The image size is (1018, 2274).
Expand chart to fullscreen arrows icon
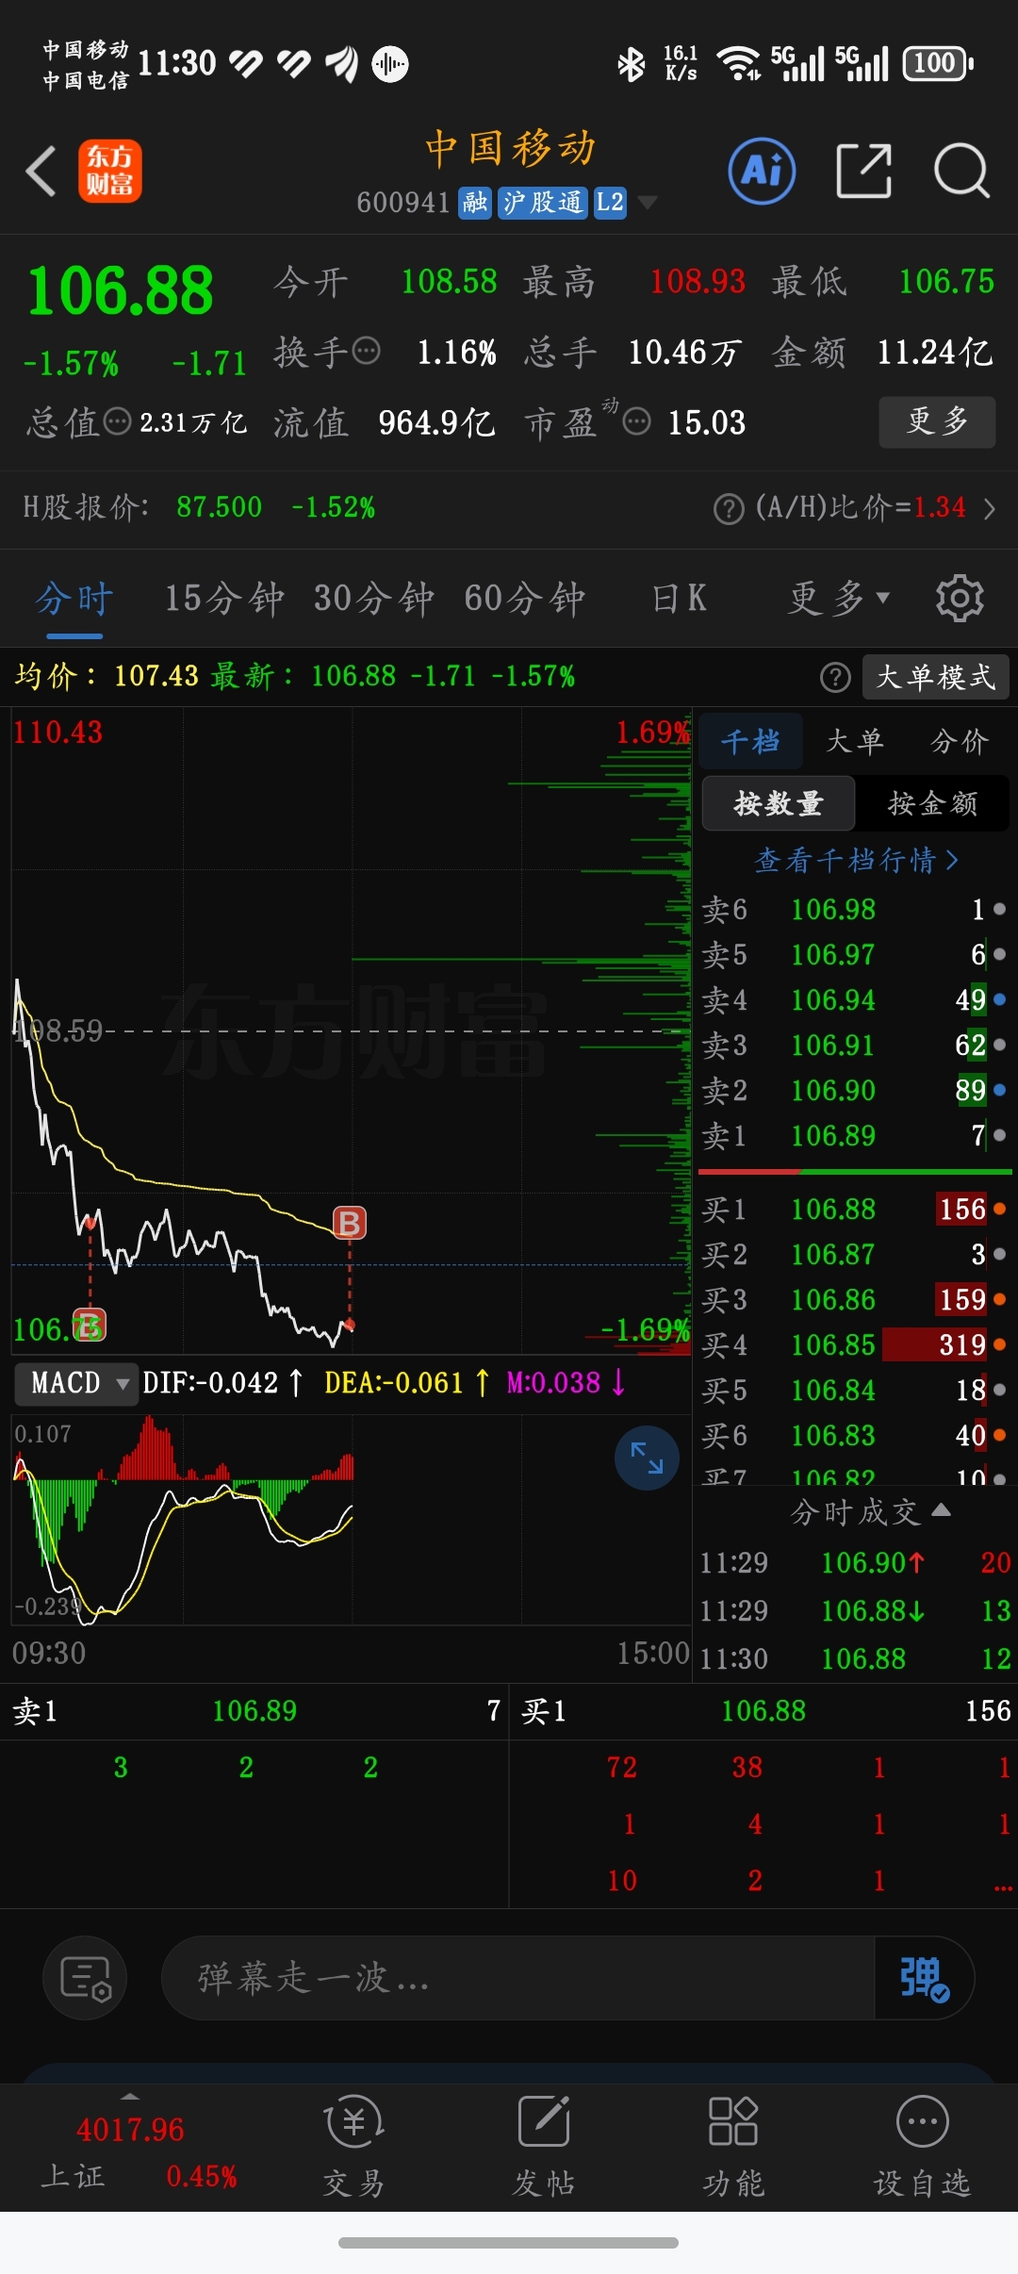pyautogui.click(x=647, y=1458)
